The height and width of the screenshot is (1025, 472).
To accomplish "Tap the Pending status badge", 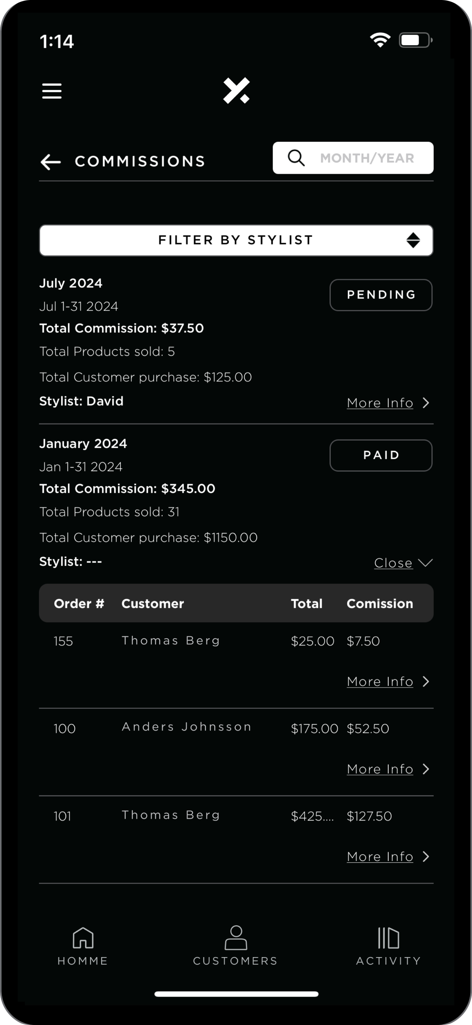I will click(x=381, y=295).
